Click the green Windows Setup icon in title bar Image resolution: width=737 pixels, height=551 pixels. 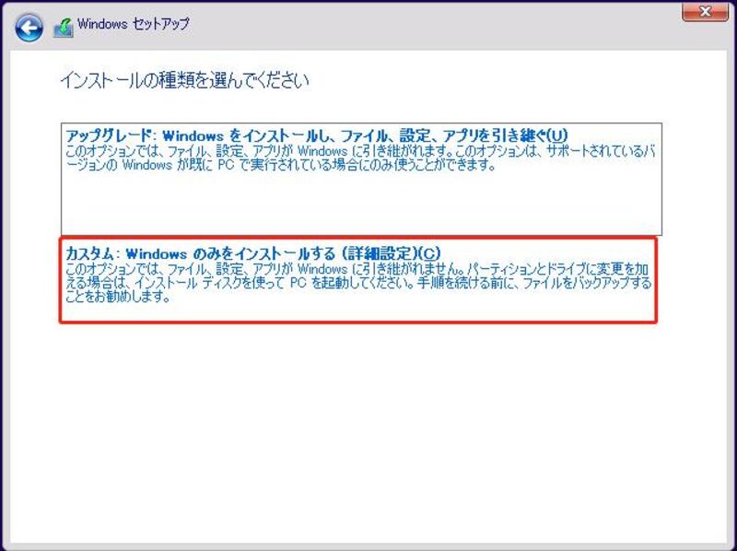click(64, 27)
